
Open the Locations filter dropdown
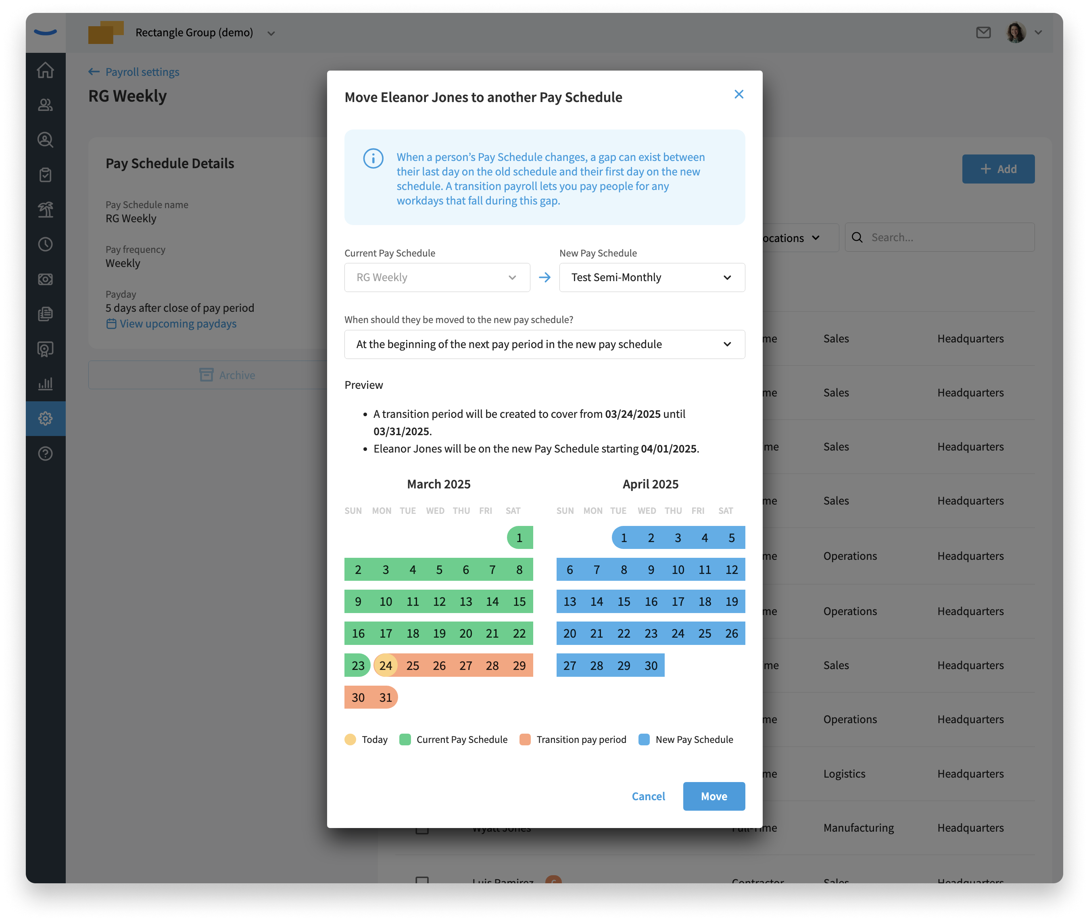coord(800,238)
